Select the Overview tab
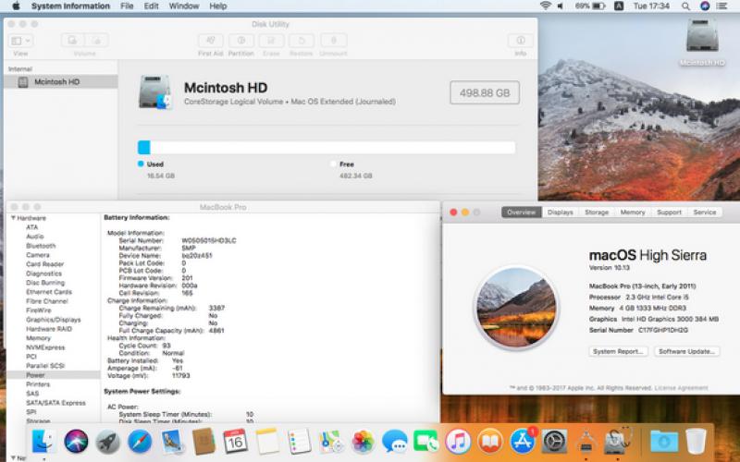The height and width of the screenshot is (462, 740). pos(522,213)
